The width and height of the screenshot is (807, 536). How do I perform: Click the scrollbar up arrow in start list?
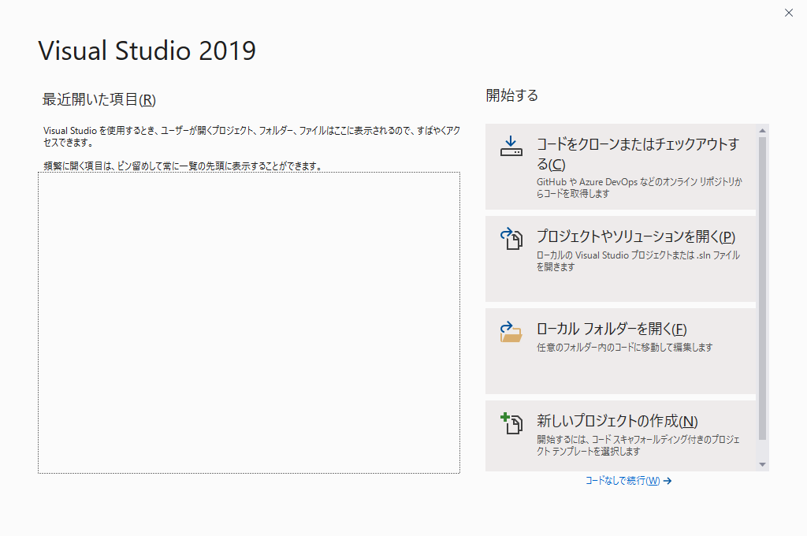(762, 131)
